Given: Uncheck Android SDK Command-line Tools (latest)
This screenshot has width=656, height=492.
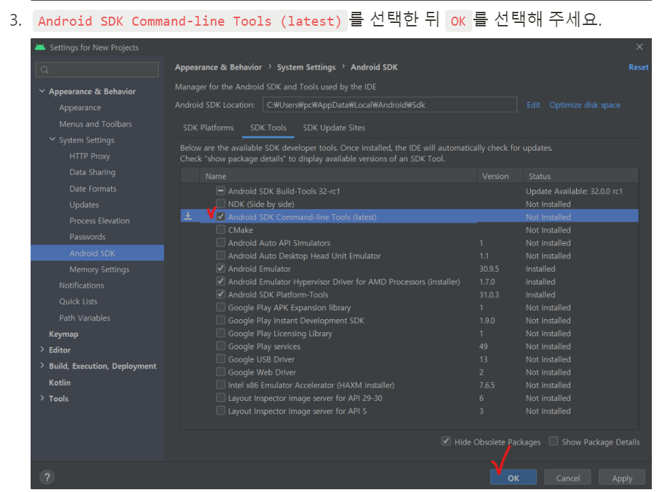Looking at the screenshot, I should click(x=221, y=217).
